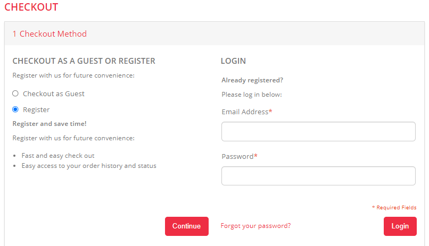This screenshot has height=246, width=429.
Task: Click the Password field label
Action: point(239,157)
